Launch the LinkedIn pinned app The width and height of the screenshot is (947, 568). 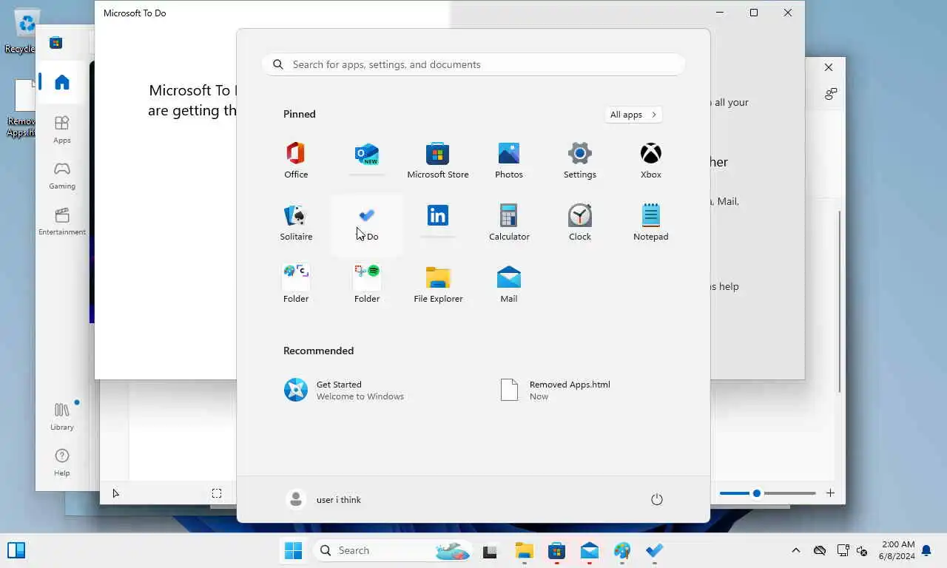(x=438, y=221)
